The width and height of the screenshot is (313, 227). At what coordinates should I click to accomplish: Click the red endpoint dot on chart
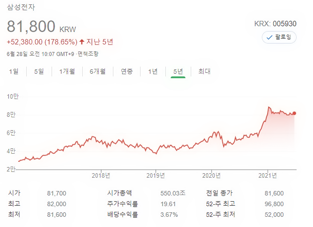(x=294, y=113)
